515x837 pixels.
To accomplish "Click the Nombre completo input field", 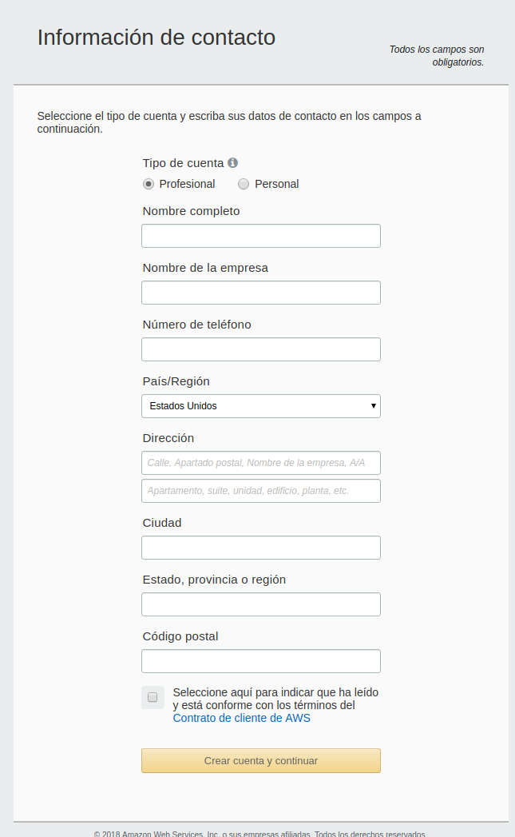I will pyautogui.click(x=260, y=235).
